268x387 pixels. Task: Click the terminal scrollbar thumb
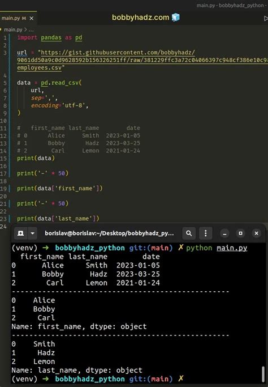coord(263,374)
